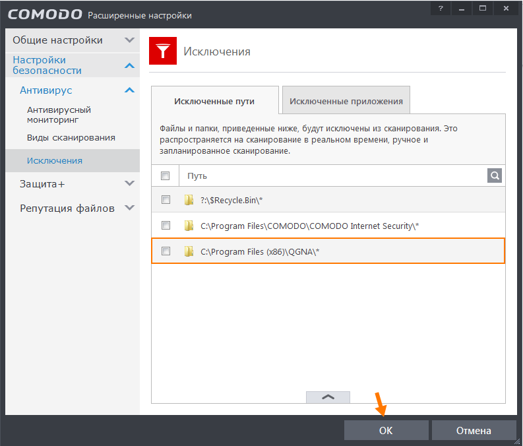This screenshot has height=446, width=523.
Task: Open Репутация файлов group label
Action: pyautogui.click(x=67, y=208)
